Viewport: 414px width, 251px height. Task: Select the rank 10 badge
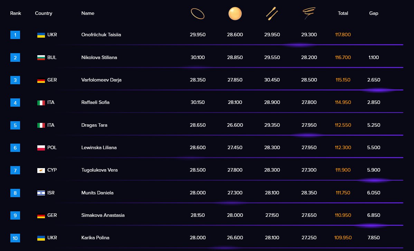[15, 238]
